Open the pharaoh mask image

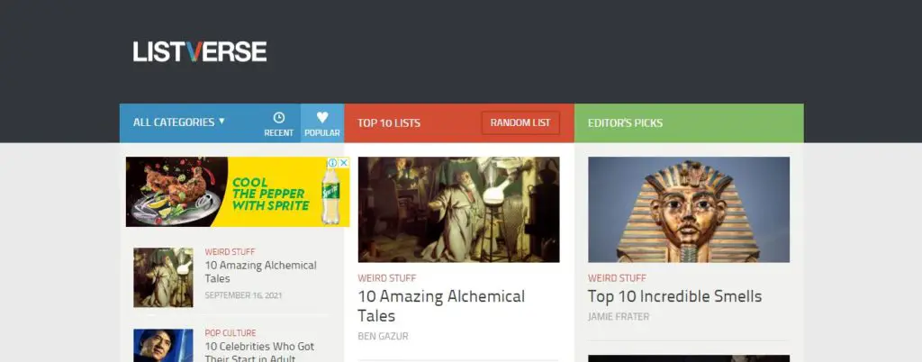coord(689,209)
